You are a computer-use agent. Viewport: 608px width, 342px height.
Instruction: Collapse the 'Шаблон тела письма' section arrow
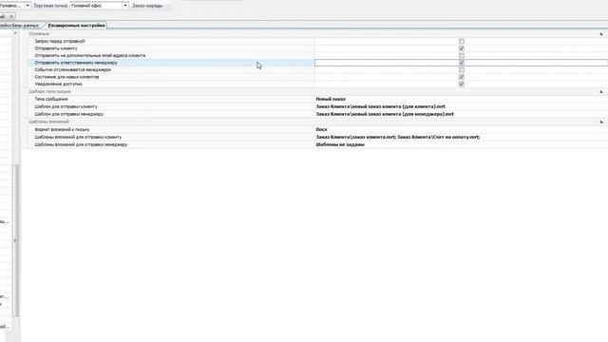pyautogui.click(x=601, y=92)
